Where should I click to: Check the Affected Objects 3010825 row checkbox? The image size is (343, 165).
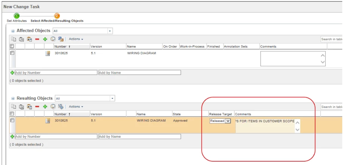click(12, 53)
